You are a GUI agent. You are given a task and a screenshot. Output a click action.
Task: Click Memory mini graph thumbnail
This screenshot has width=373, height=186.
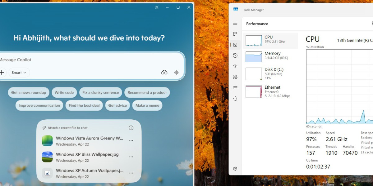[254, 57]
